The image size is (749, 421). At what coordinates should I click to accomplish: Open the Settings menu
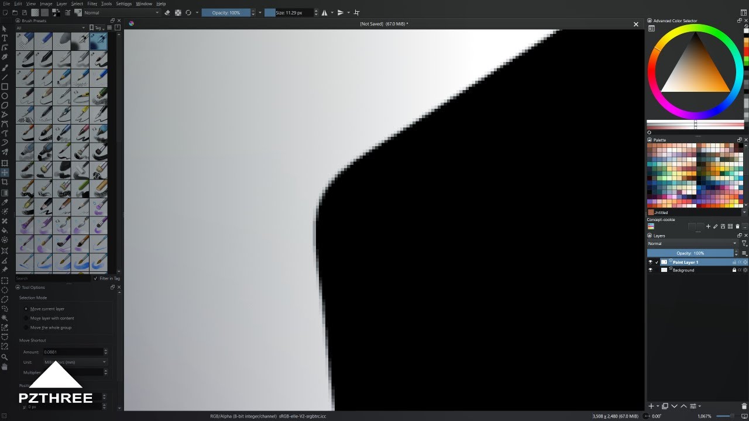coord(123,4)
